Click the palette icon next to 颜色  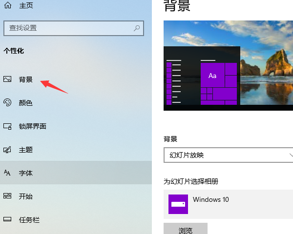pos(7,102)
